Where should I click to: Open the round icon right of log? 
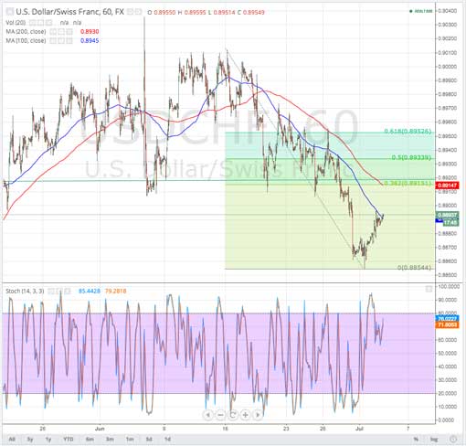tap(453, 439)
